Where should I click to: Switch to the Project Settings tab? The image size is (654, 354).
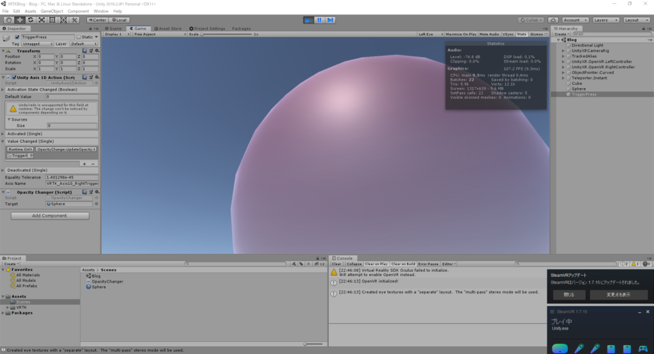coord(208,29)
